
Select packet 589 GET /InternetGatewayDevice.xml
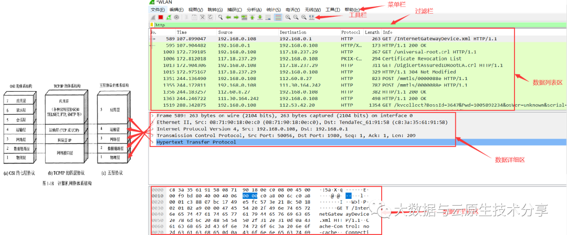(x=358, y=39)
